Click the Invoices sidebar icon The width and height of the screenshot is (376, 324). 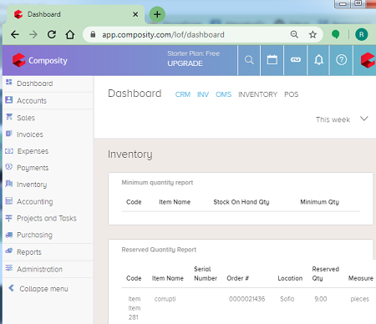(9, 134)
